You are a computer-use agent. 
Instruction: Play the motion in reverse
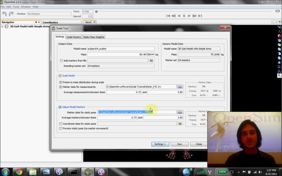[x=179, y=16]
